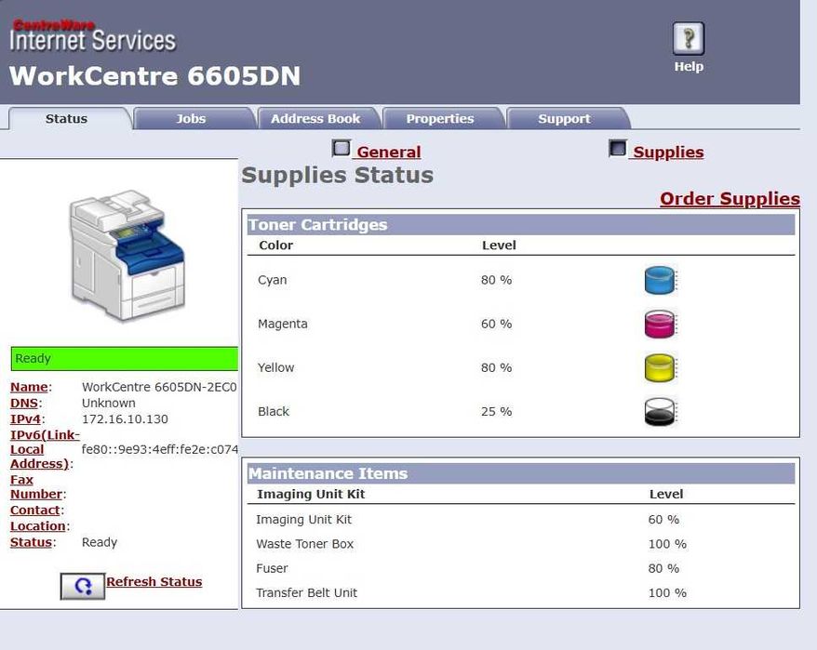Open the Support tab
This screenshot has height=650, width=817.
click(564, 119)
